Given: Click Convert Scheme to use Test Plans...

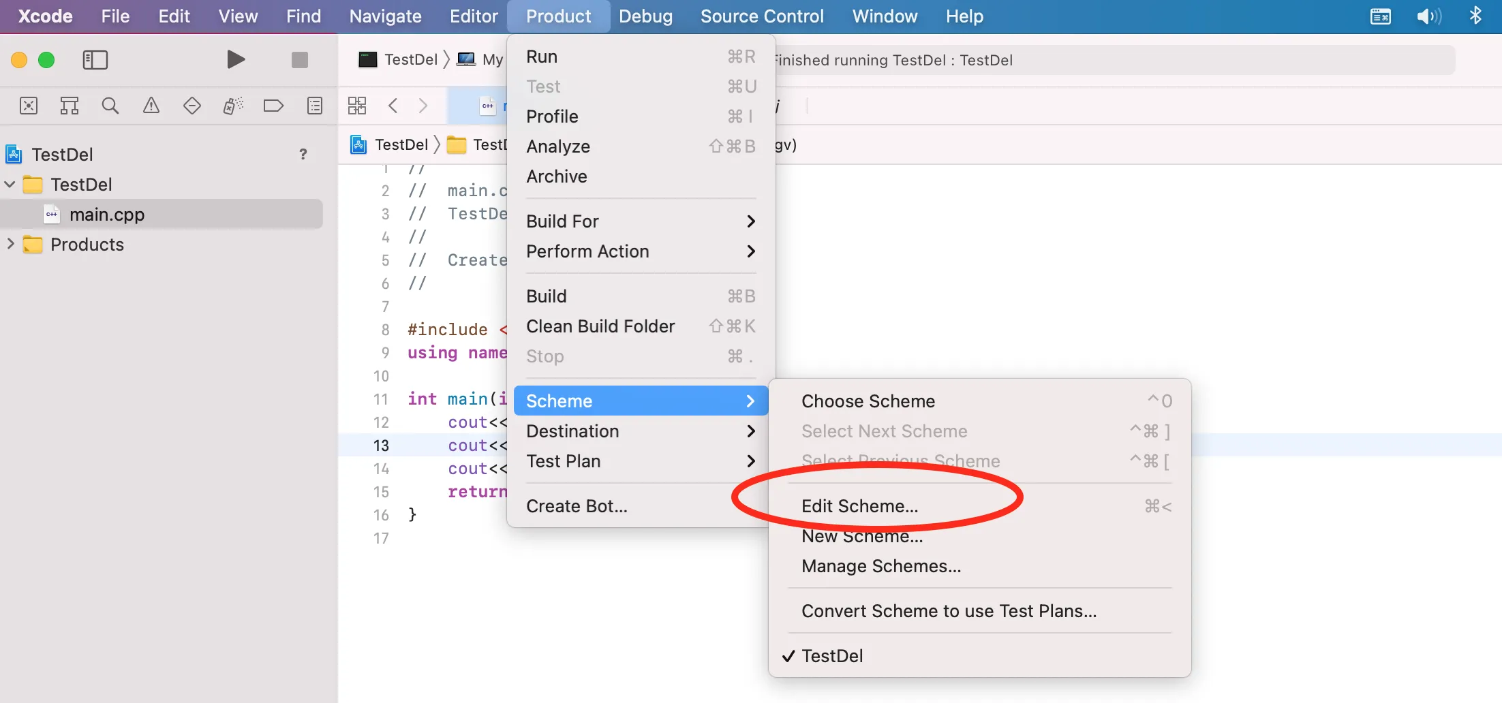Looking at the screenshot, I should pos(980,611).
